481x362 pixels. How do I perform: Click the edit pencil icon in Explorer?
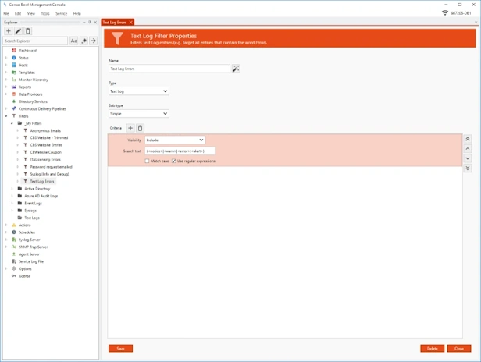pyautogui.click(x=18, y=31)
